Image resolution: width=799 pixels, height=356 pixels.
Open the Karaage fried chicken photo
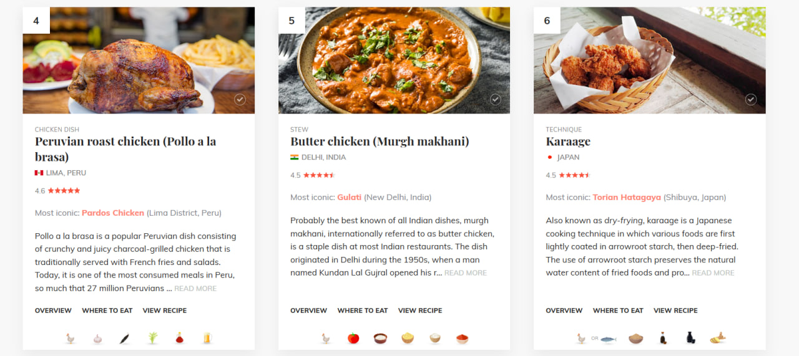point(649,60)
